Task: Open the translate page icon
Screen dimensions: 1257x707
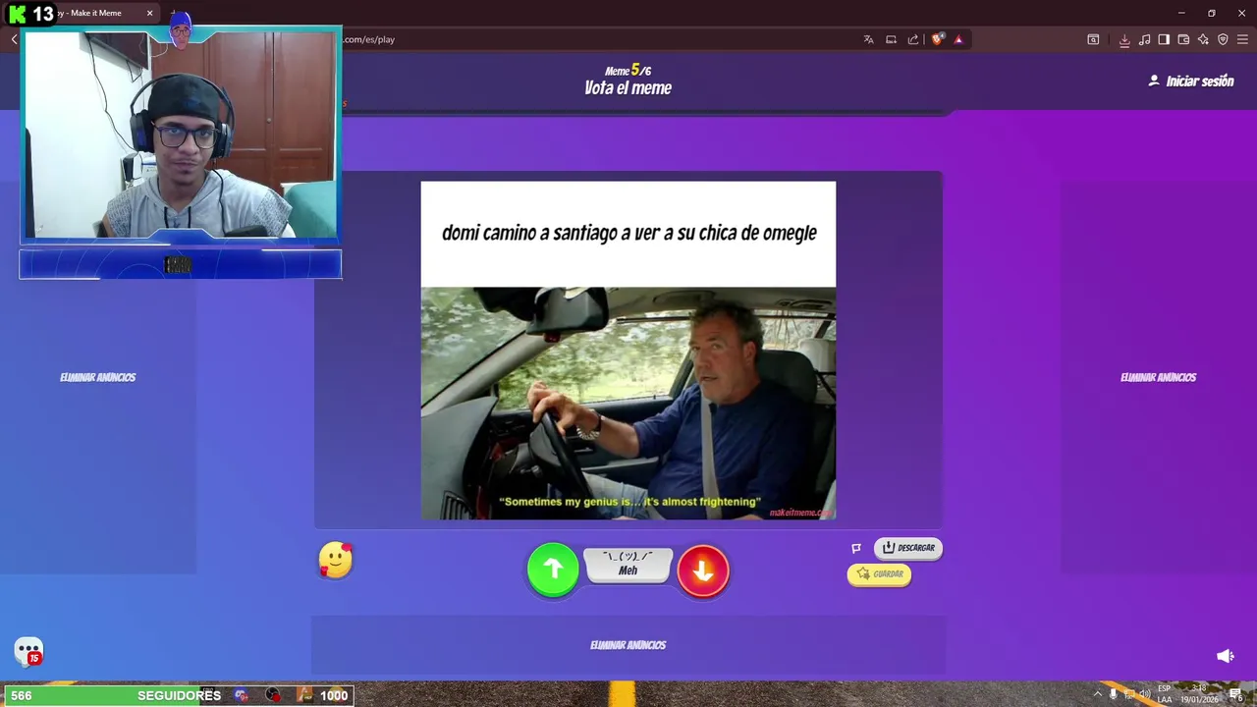Action: click(x=868, y=39)
